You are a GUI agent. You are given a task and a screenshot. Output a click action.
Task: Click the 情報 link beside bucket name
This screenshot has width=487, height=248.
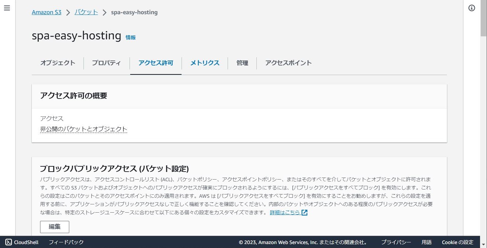[131, 37]
